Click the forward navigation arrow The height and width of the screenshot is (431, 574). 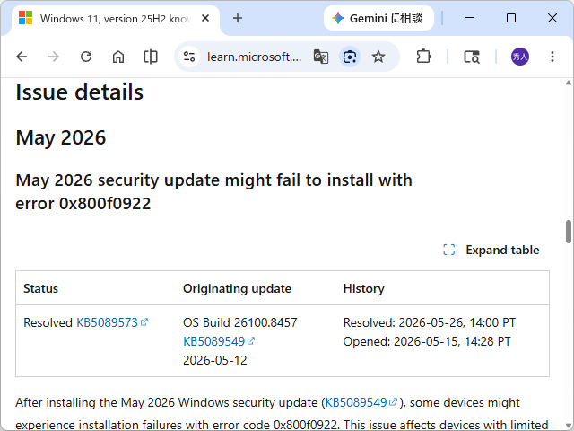coord(54,57)
